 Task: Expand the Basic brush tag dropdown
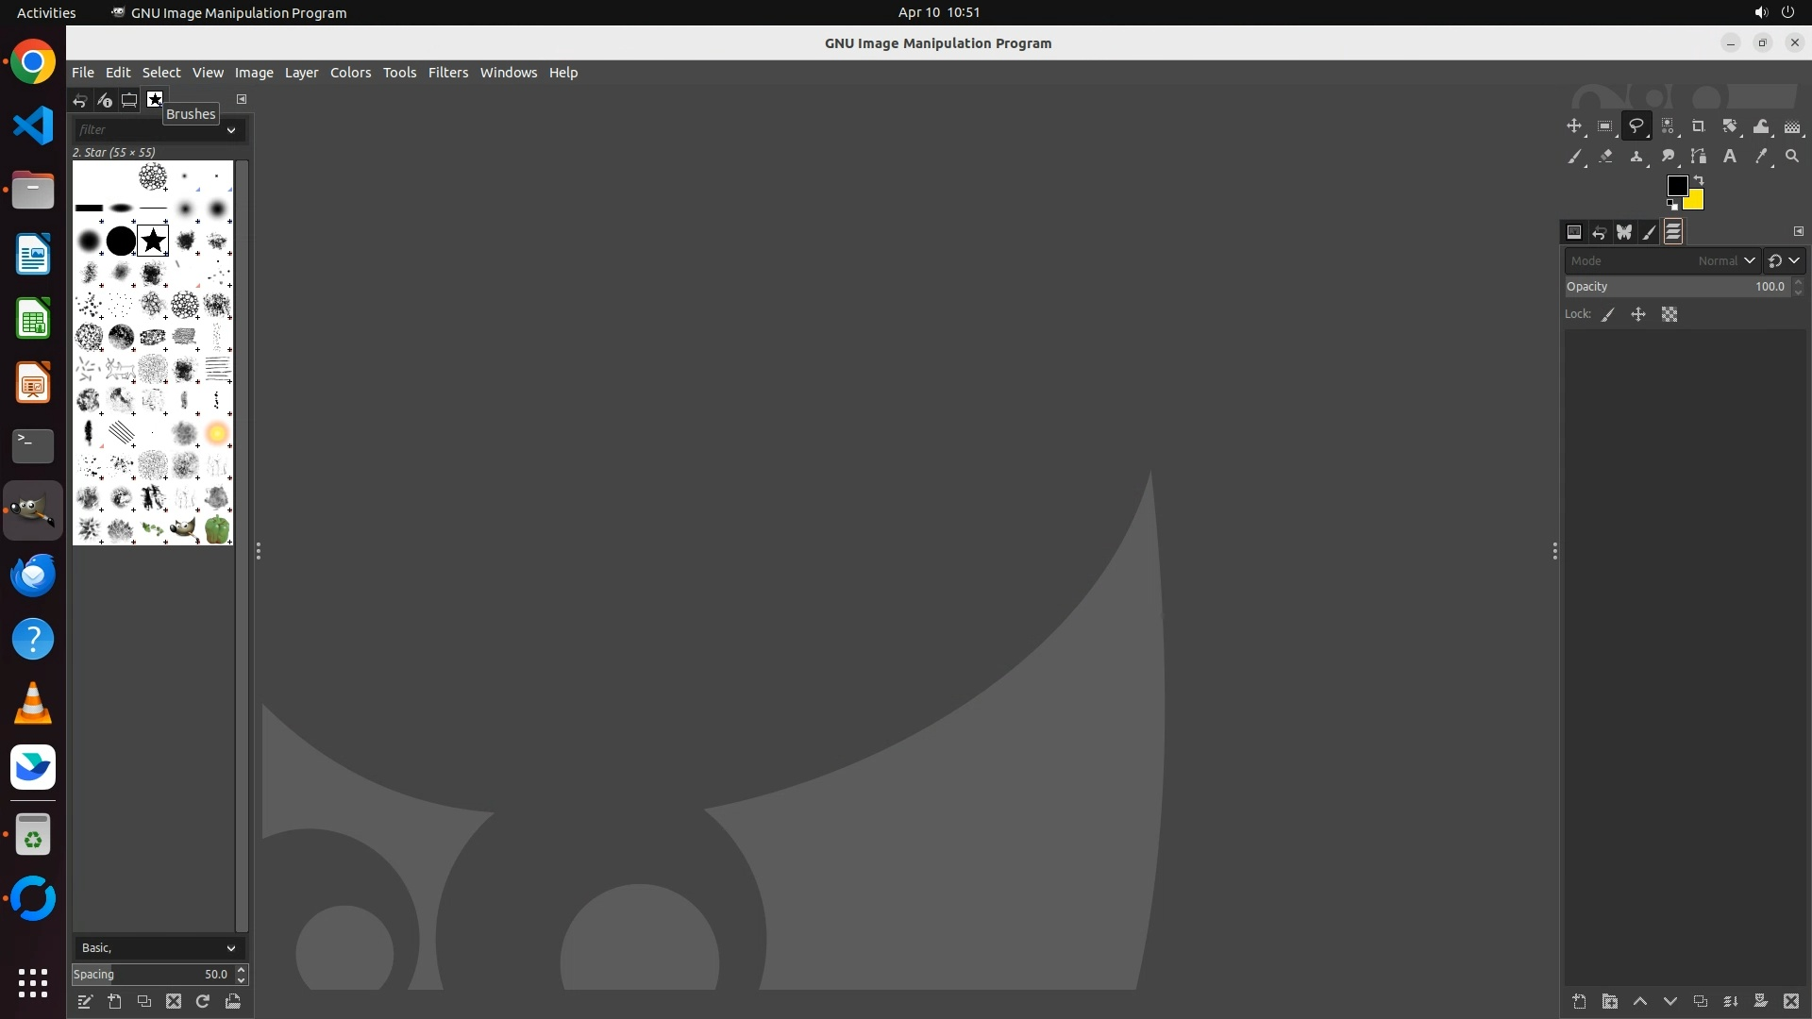pyautogui.click(x=230, y=948)
